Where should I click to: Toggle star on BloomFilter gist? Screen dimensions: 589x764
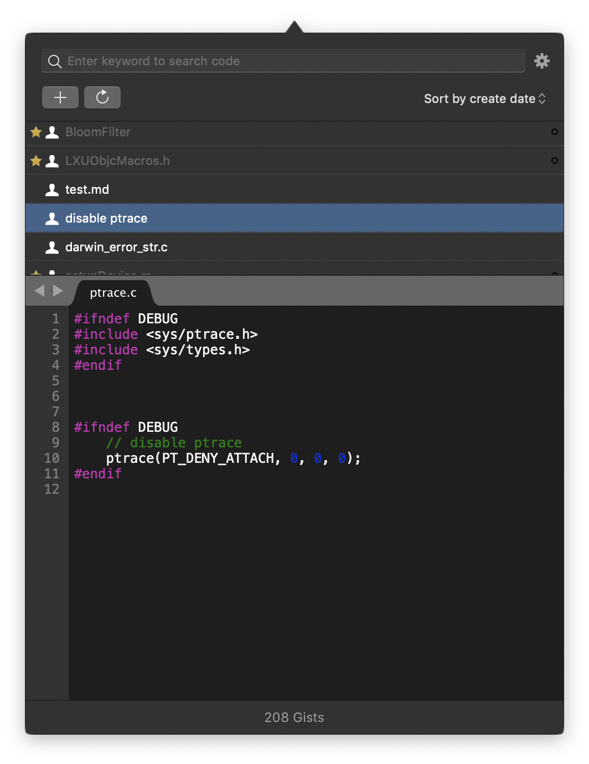tap(36, 132)
